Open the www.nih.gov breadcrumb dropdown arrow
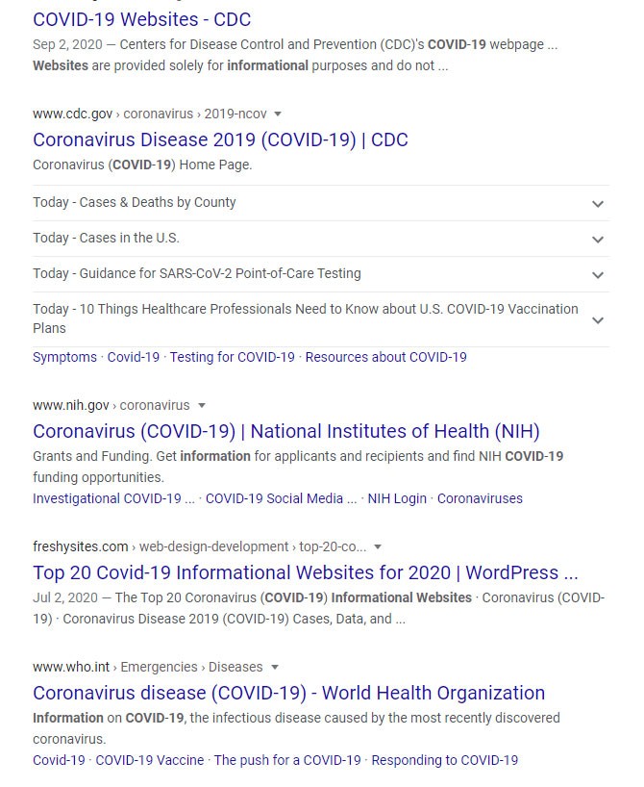Screen dimensions: 644x787 pos(204,405)
